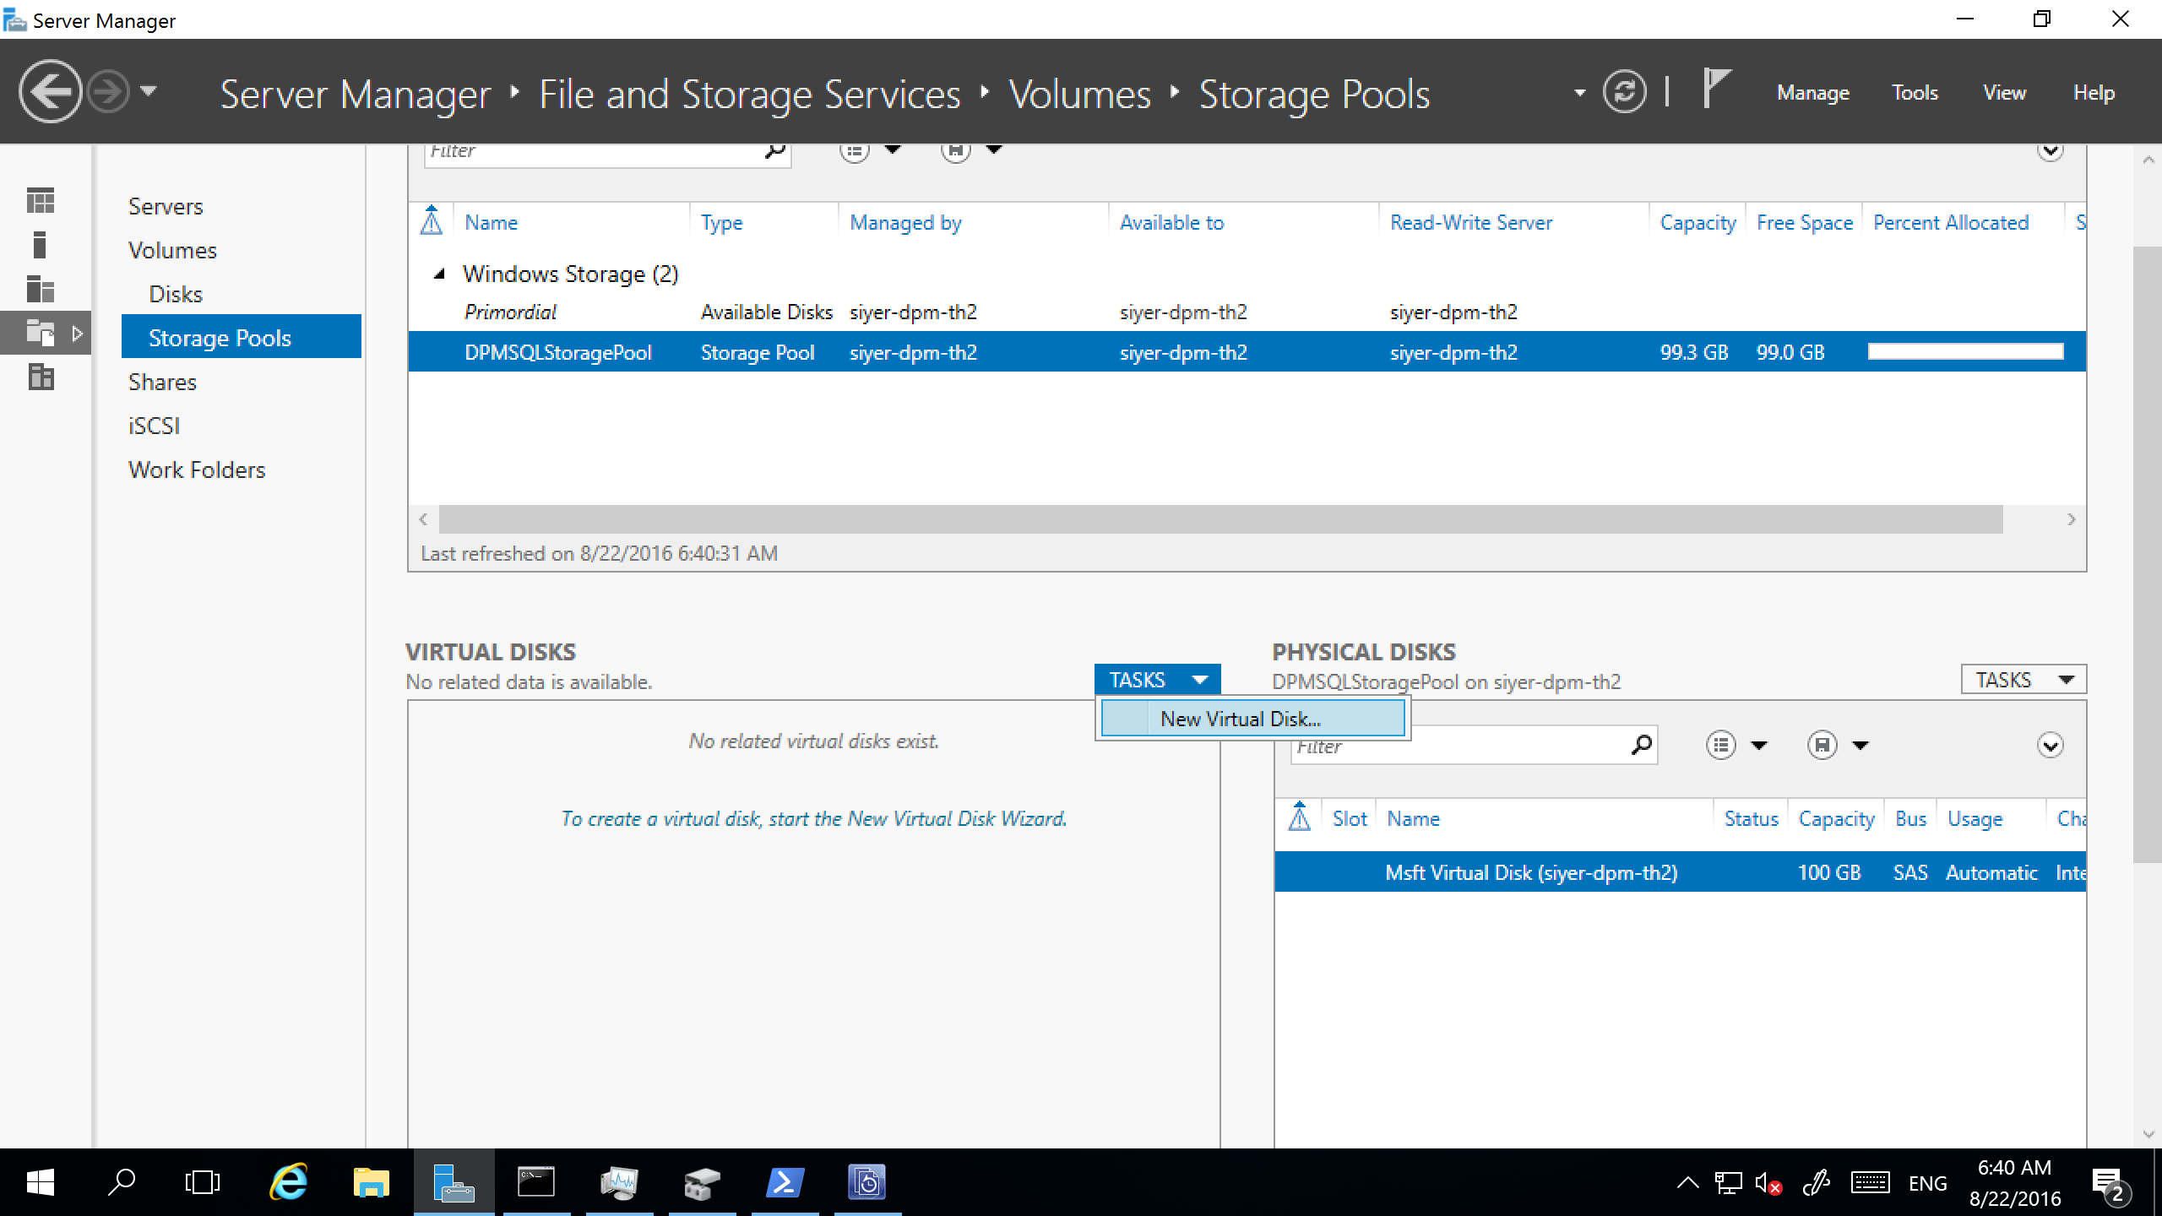
Task: Click the refresh button in top toolbar
Action: (1629, 92)
